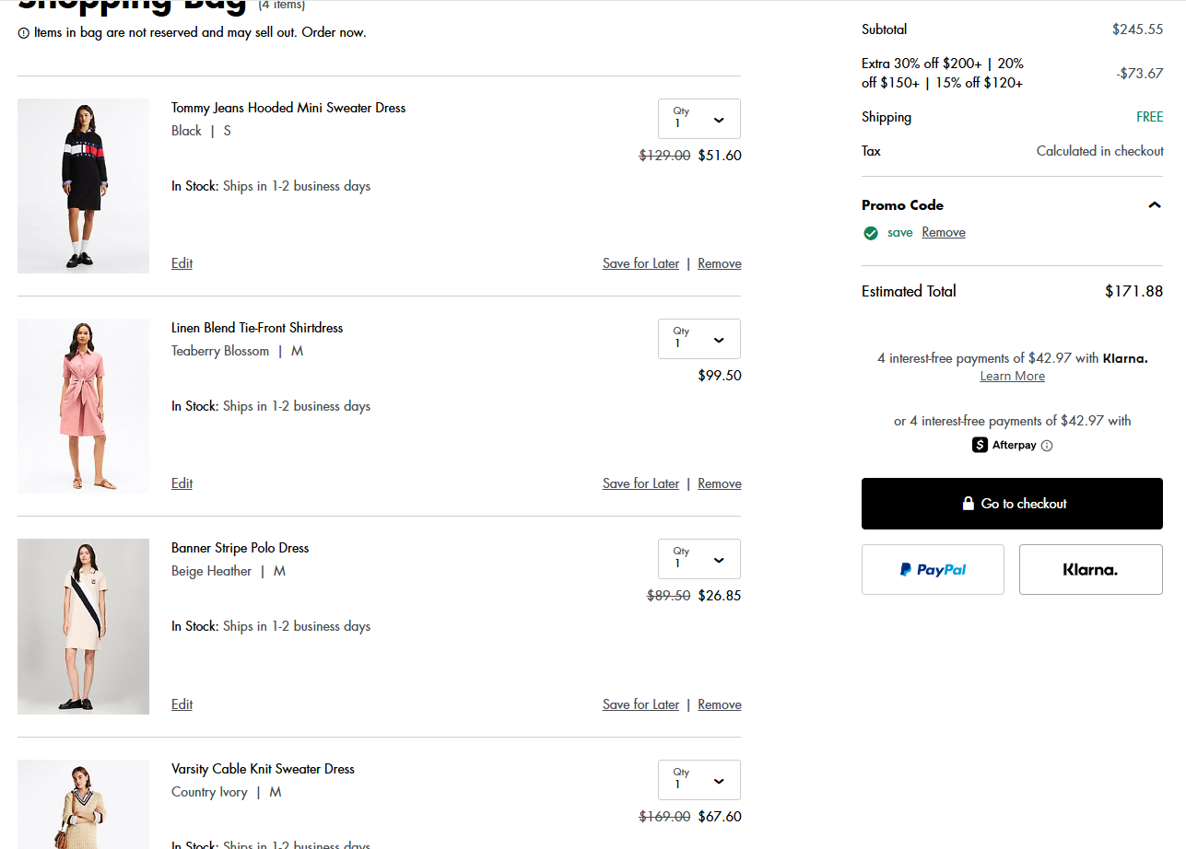Pay with the PayPal button
The height and width of the screenshot is (849, 1186).
(x=933, y=569)
